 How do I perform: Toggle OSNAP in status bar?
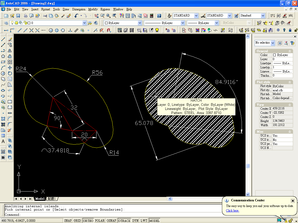click(x=111, y=220)
